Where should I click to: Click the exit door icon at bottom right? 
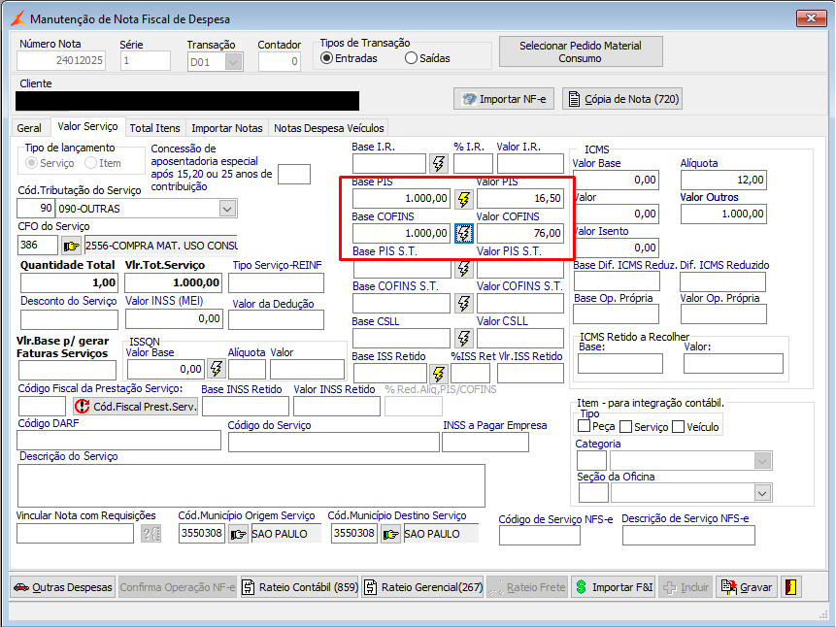pos(791,587)
